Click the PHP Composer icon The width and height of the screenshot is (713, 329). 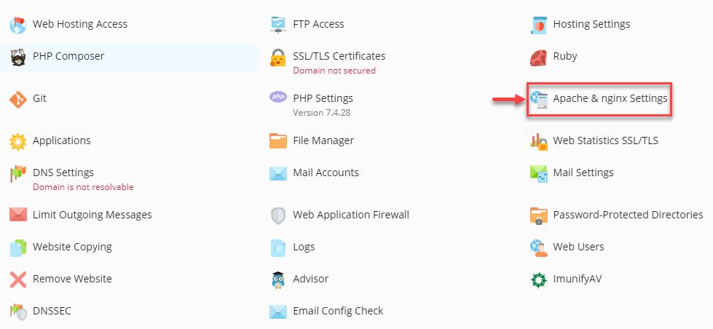18,57
